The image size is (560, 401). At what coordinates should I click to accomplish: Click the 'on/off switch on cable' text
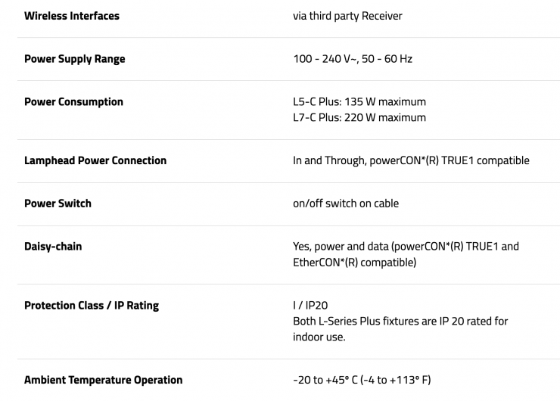point(345,204)
